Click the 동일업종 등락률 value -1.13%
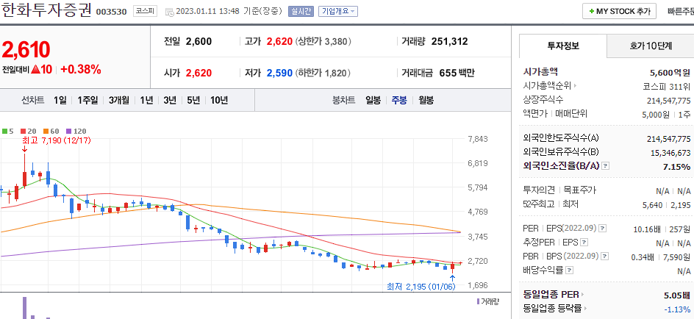694x319 pixels. click(x=677, y=309)
